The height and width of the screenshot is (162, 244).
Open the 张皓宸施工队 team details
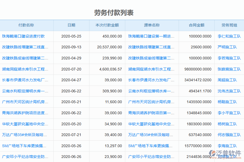tap(229, 69)
